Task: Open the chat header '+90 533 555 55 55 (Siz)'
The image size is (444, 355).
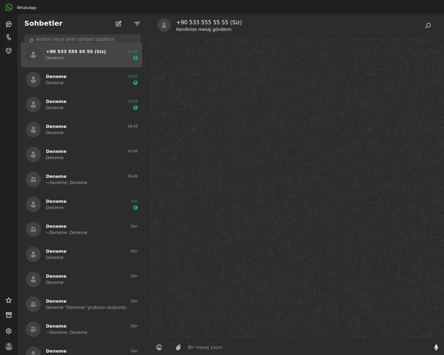Action: [x=209, y=22]
